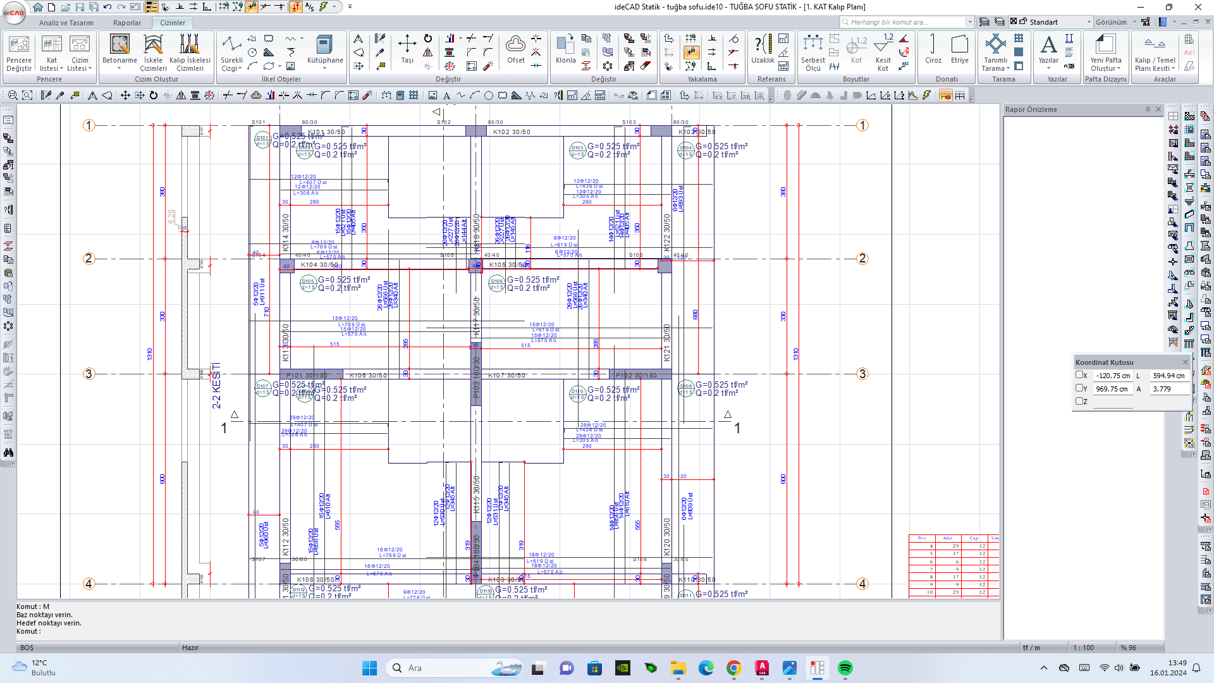Toggle the highlighted orange grid button in secondary toolbar

coord(945,95)
